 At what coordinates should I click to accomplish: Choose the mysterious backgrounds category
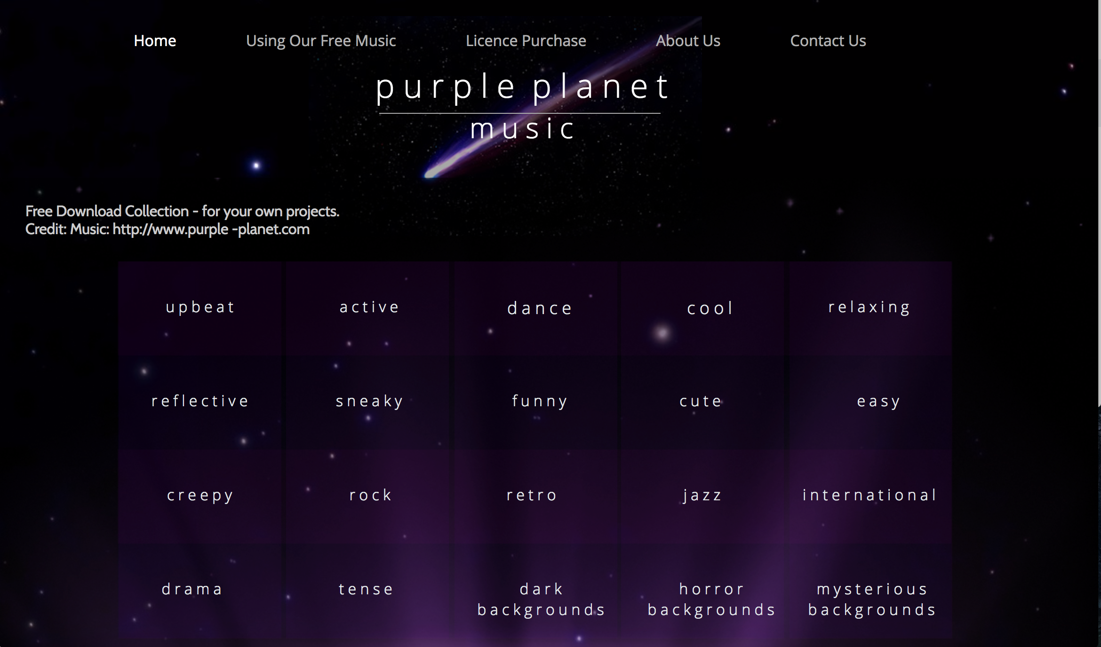pos(872,600)
